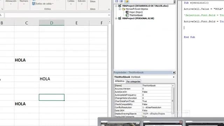The image size is (224, 126).
Task: Collapse the Microsoft Excel Objetos folder
Action: (x=120, y=9)
